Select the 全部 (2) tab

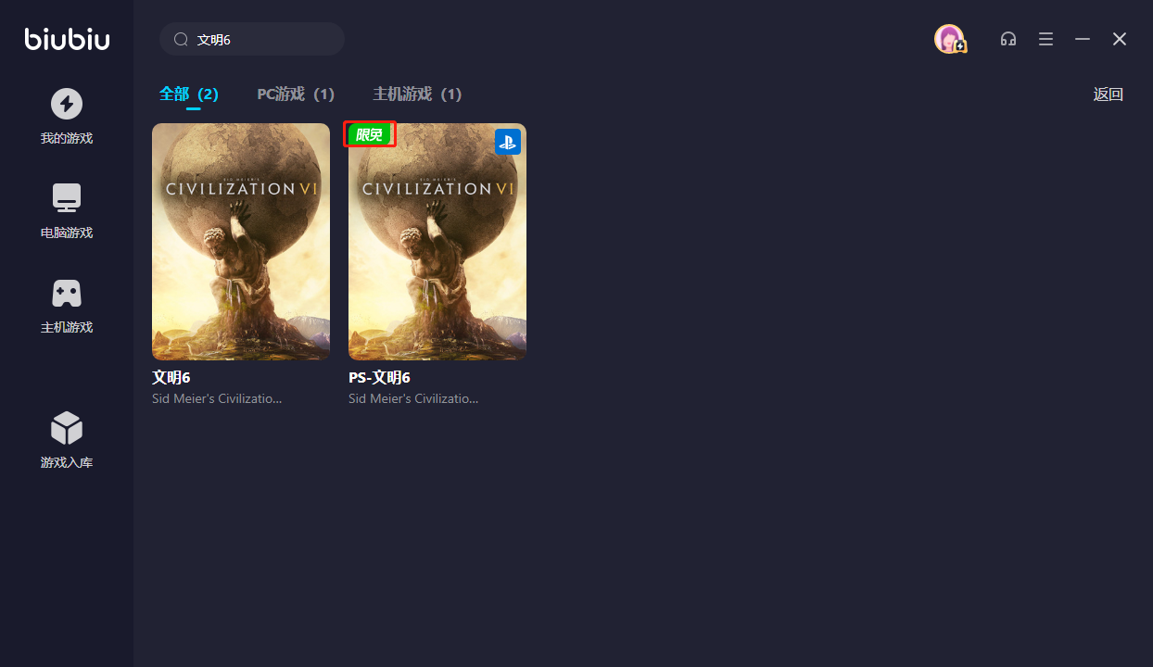click(189, 94)
